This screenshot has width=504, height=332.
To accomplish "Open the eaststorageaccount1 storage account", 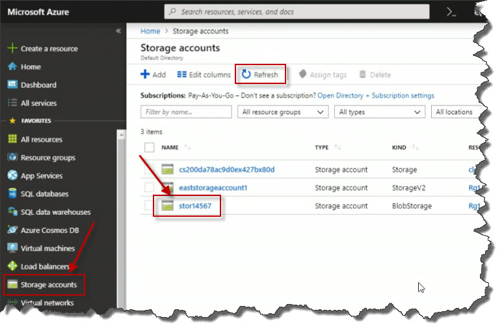I will pyautogui.click(x=213, y=187).
